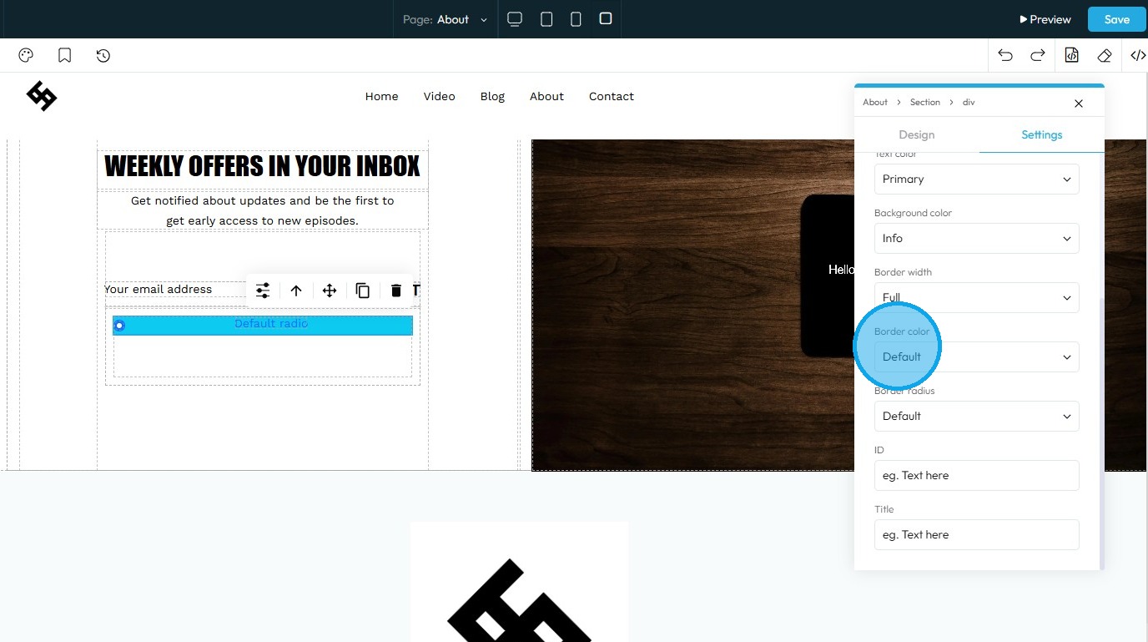
Task: Open the revision history icon
Action: [x=103, y=56]
